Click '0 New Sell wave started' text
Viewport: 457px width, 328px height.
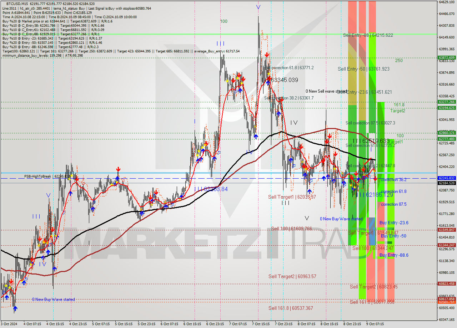(x=326, y=91)
